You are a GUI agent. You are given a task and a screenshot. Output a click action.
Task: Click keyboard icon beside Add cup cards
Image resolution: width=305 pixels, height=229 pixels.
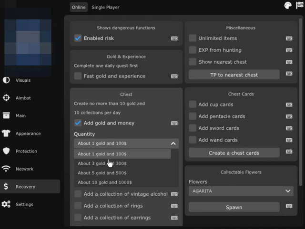click(x=289, y=105)
